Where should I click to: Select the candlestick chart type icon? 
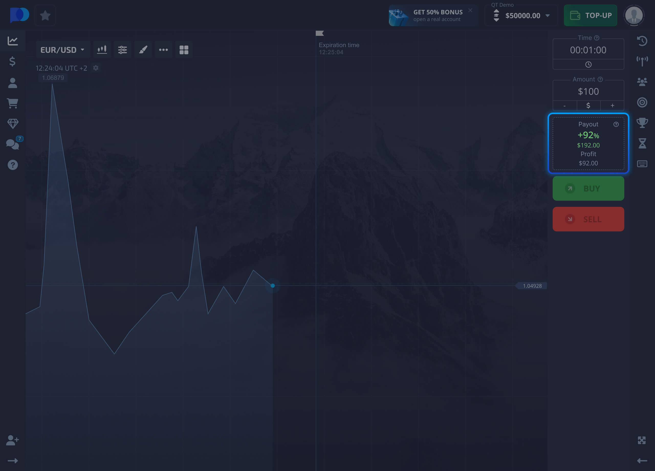click(x=102, y=49)
